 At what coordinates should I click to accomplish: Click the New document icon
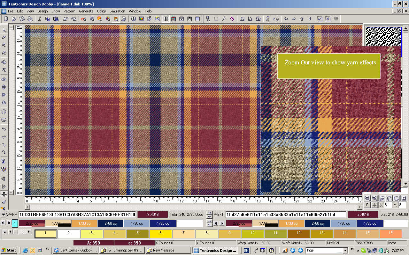click(6, 19)
